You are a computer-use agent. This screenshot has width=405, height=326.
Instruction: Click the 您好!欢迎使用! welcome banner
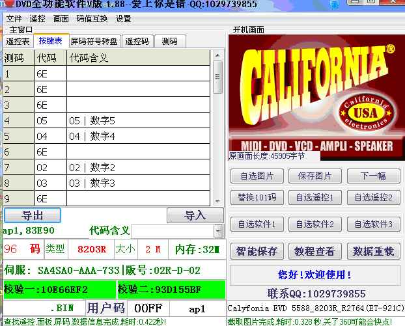[315, 275]
